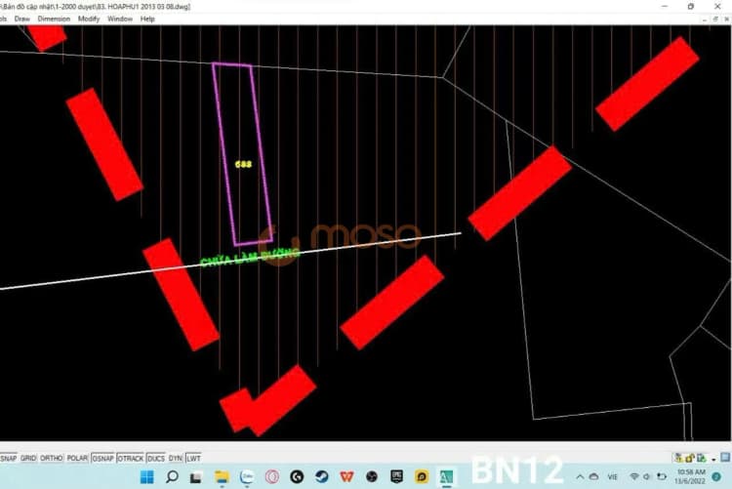Open the Dimension menu

(x=54, y=19)
